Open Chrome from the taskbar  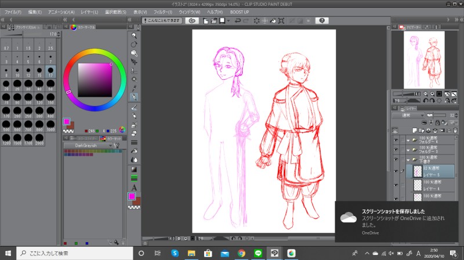(241, 253)
